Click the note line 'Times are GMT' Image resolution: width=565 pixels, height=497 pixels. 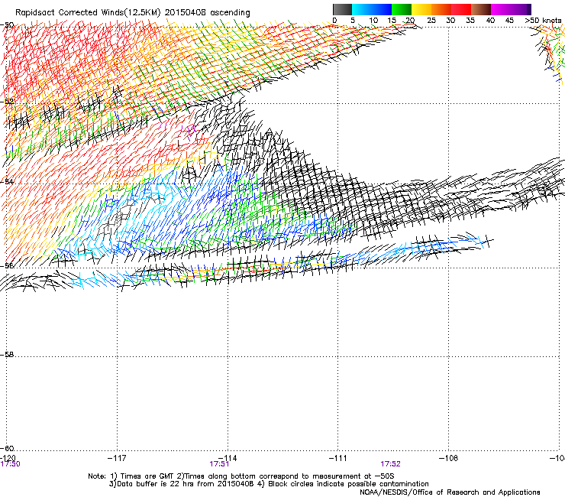pyautogui.click(x=147, y=476)
